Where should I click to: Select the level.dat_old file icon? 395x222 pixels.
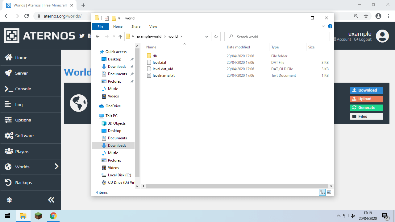coord(149,69)
